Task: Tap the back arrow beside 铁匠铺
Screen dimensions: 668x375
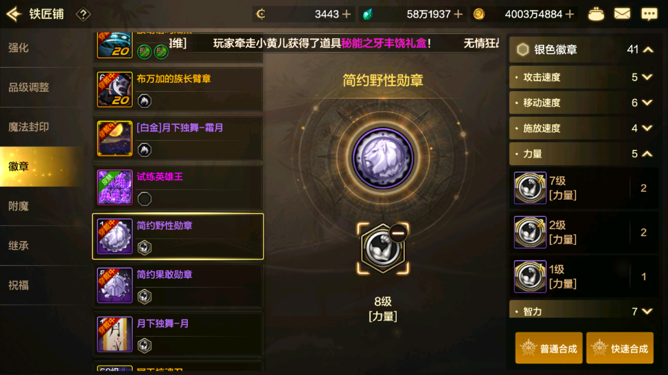Action: click(x=13, y=14)
